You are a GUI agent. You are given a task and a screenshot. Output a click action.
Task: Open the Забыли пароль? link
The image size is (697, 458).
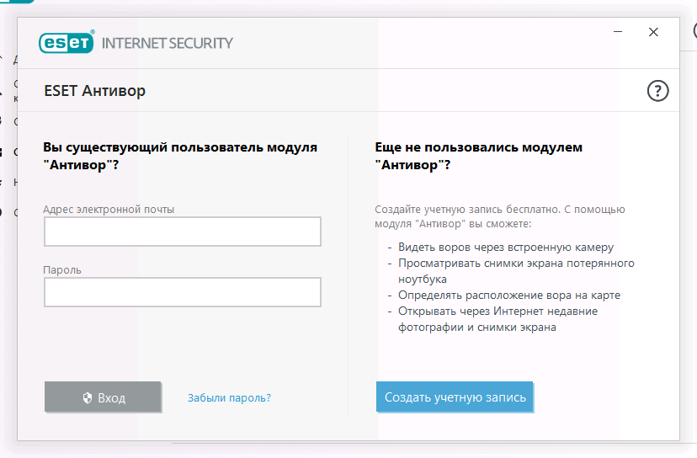pyautogui.click(x=229, y=397)
